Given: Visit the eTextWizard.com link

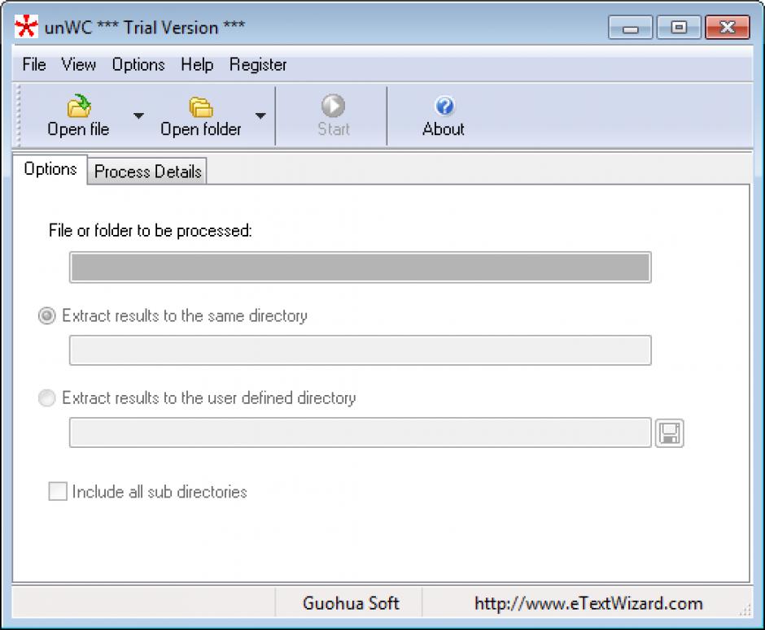Looking at the screenshot, I should coord(588,603).
